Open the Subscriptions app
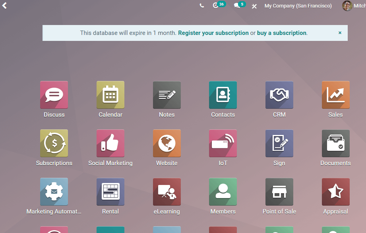The image size is (366, 233). (x=54, y=143)
